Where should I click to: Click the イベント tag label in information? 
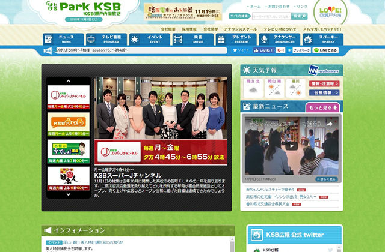(54, 242)
